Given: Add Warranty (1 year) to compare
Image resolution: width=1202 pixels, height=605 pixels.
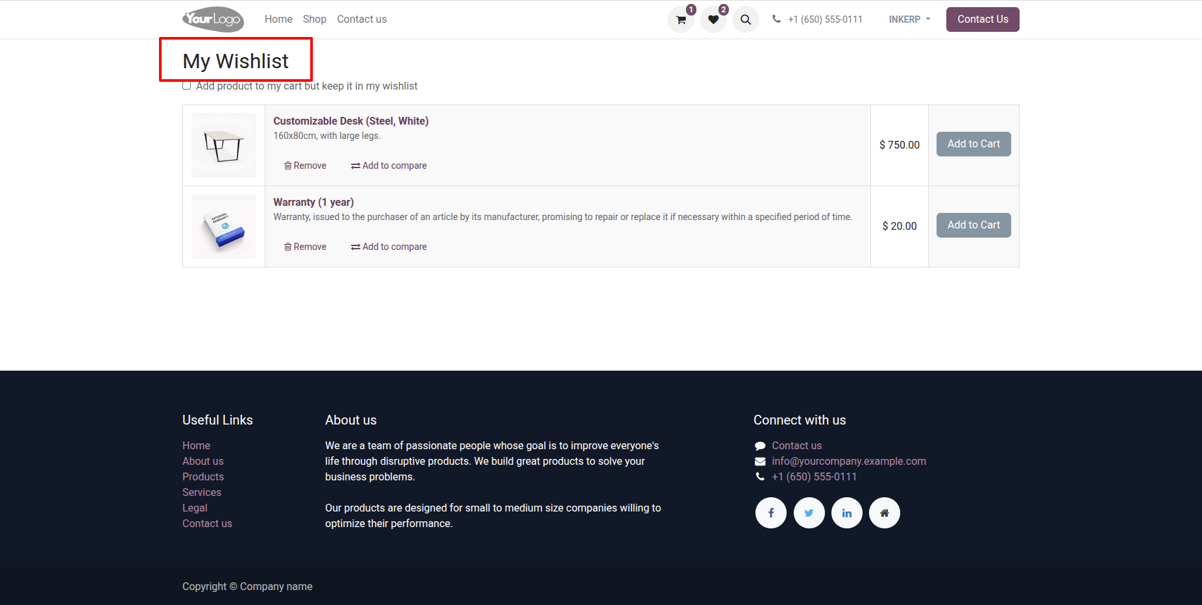Looking at the screenshot, I should click(389, 247).
